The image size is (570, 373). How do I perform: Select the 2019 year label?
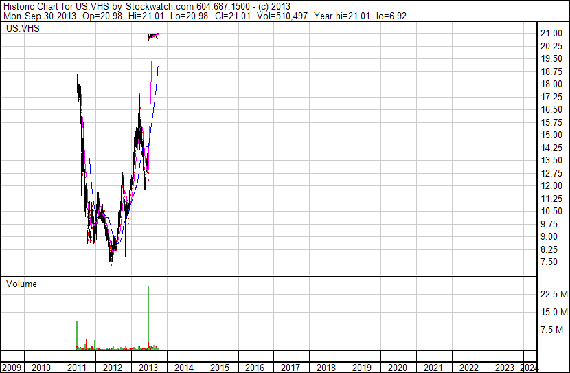point(362,368)
